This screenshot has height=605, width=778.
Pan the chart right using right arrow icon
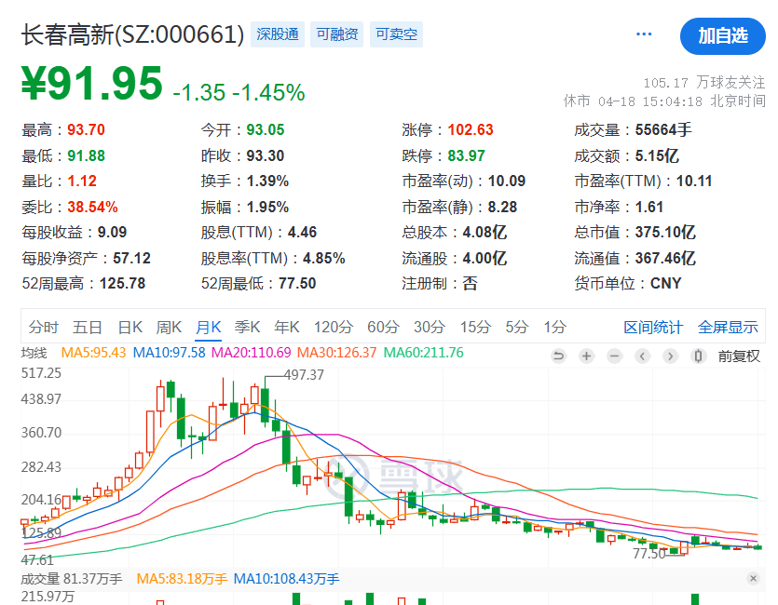(x=670, y=356)
